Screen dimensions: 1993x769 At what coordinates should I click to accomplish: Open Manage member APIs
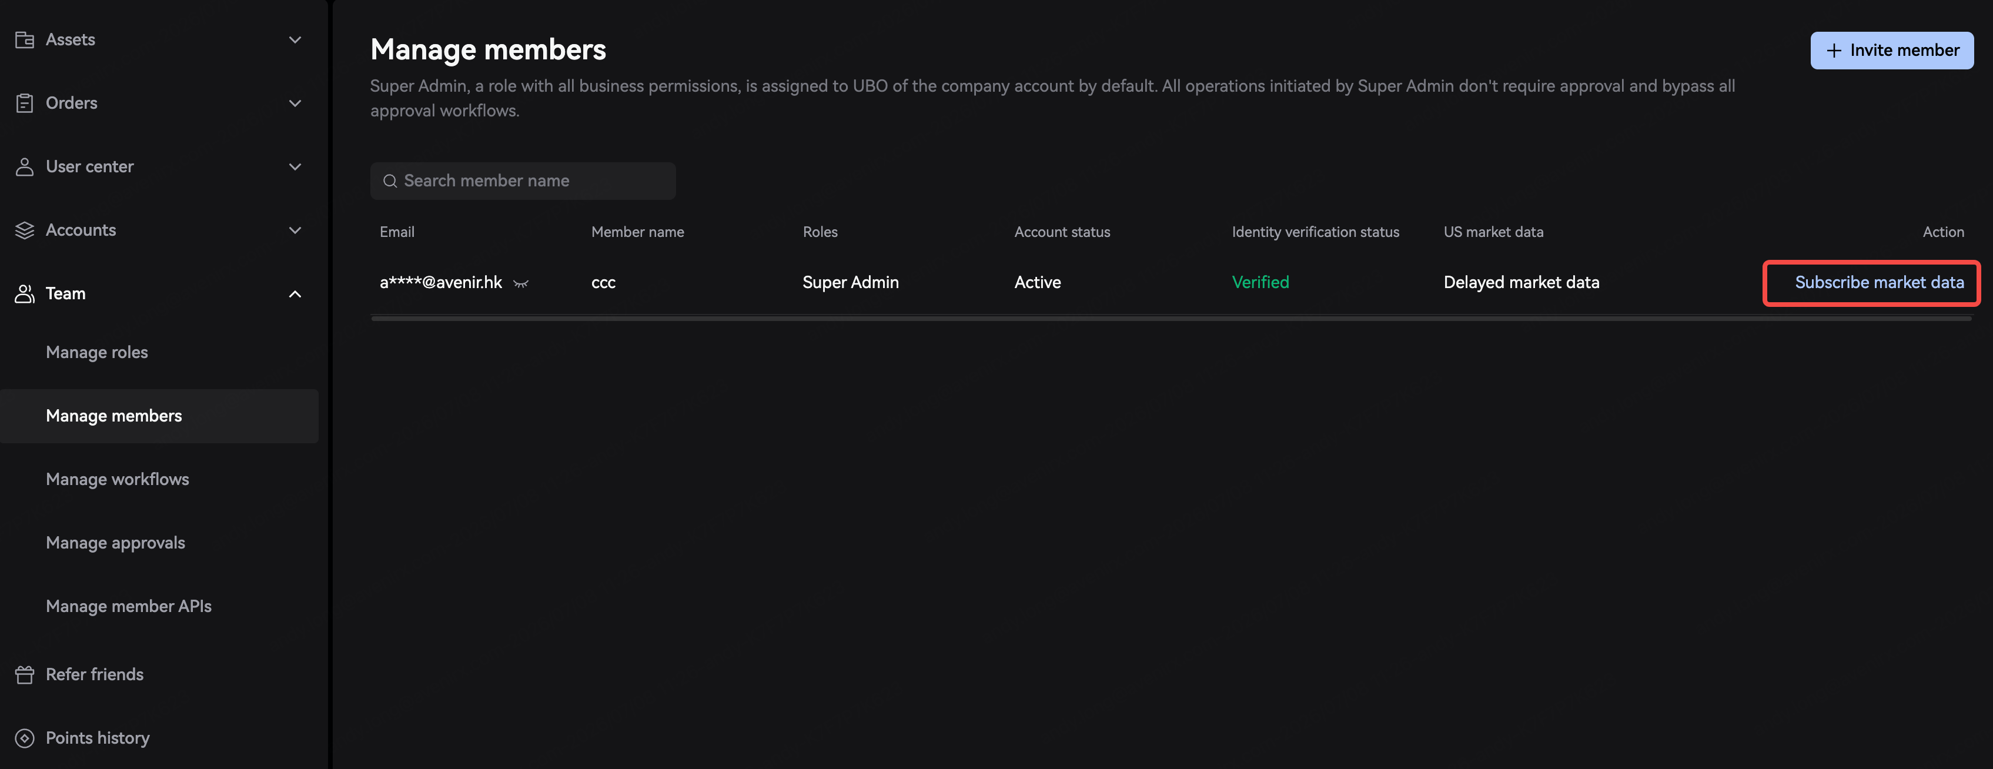pos(128,606)
